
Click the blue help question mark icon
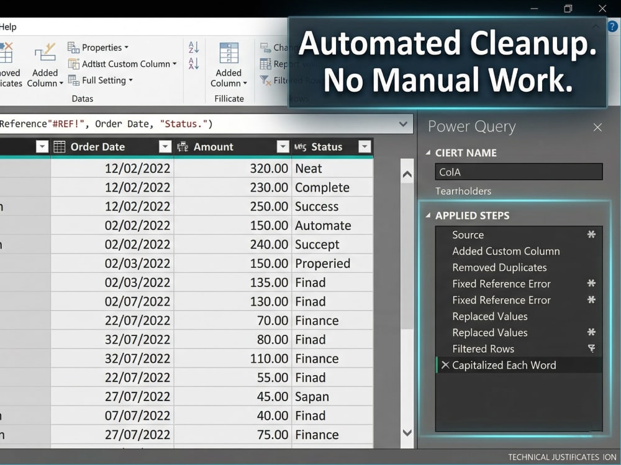pos(612,27)
